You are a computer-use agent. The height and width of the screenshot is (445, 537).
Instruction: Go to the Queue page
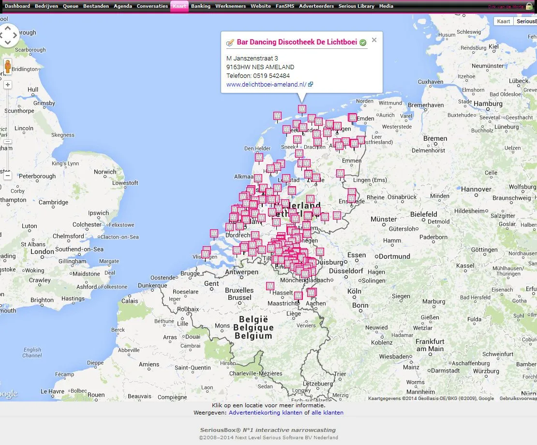(x=71, y=6)
